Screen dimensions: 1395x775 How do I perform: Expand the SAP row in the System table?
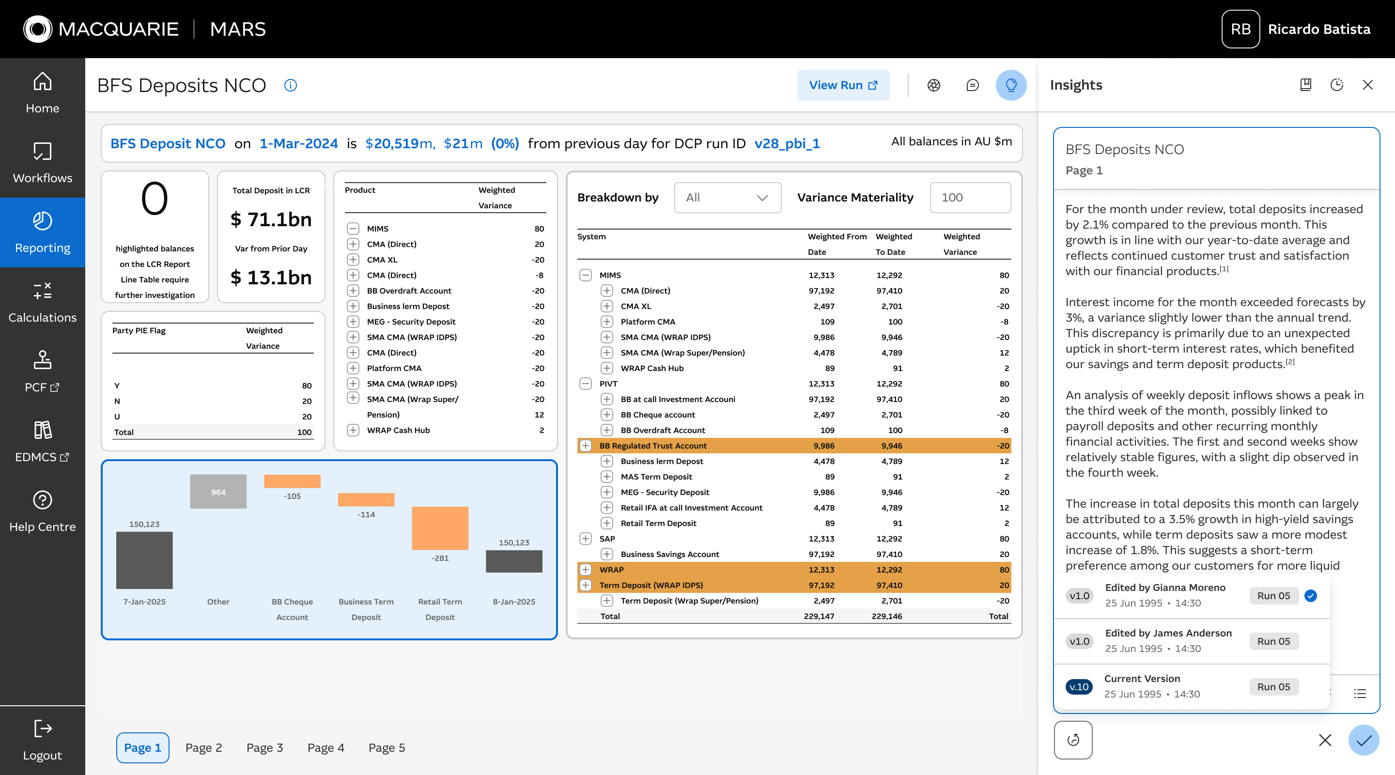pyautogui.click(x=586, y=538)
